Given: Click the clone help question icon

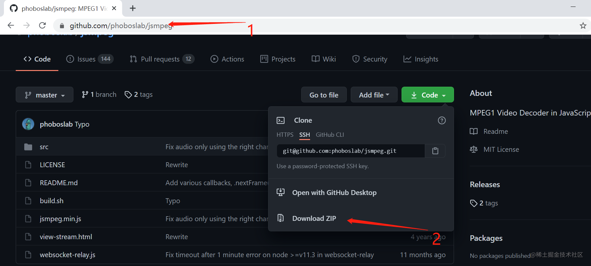Looking at the screenshot, I should tap(442, 120).
